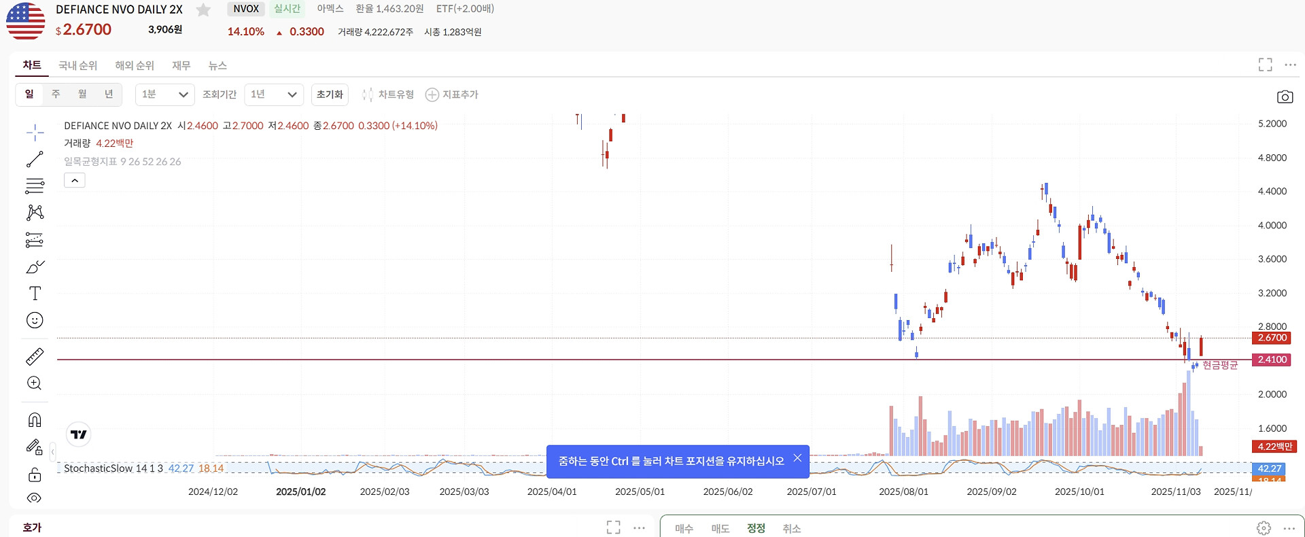Open the 매도 sell order tab
This screenshot has width=1305, height=537.
(720, 528)
